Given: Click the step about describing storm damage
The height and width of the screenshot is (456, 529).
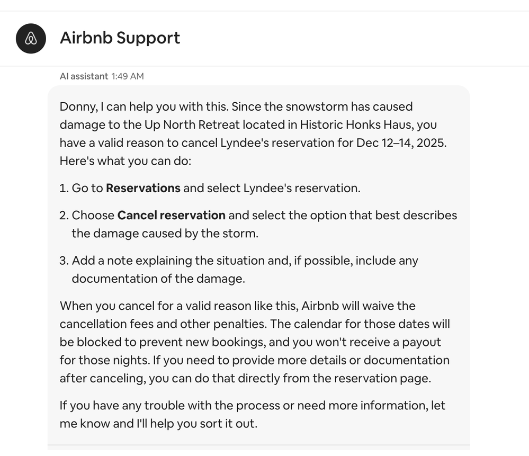Looking at the screenshot, I should [x=264, y=224].
